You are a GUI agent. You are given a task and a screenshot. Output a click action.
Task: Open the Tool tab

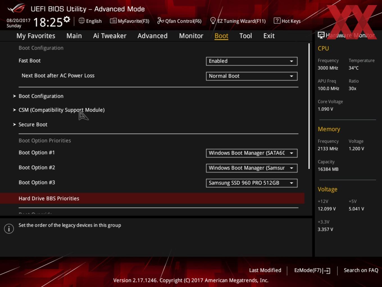tap(245, 36)
